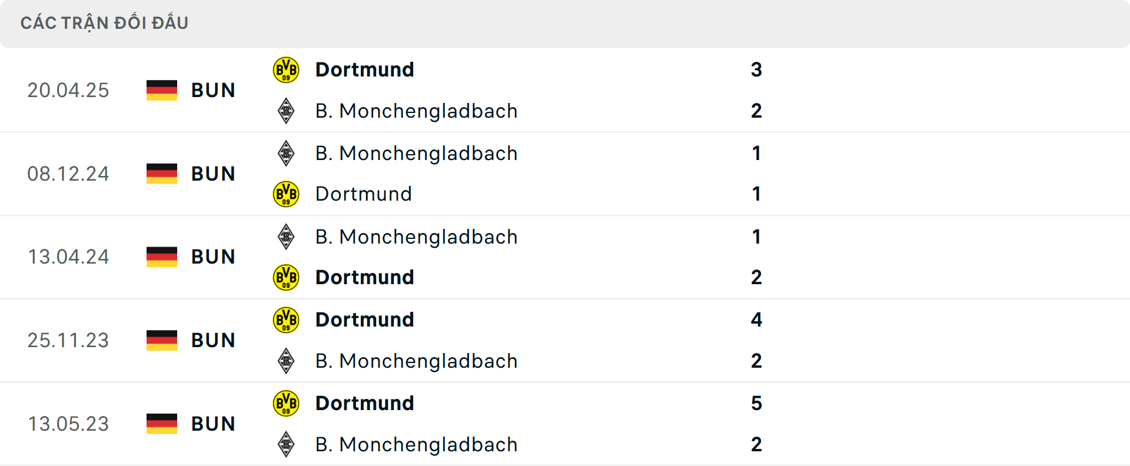This screenshot has width=1130, height=466.
Task: Click the BUN league label for 20.04.25
Action: tap(213, 90)
